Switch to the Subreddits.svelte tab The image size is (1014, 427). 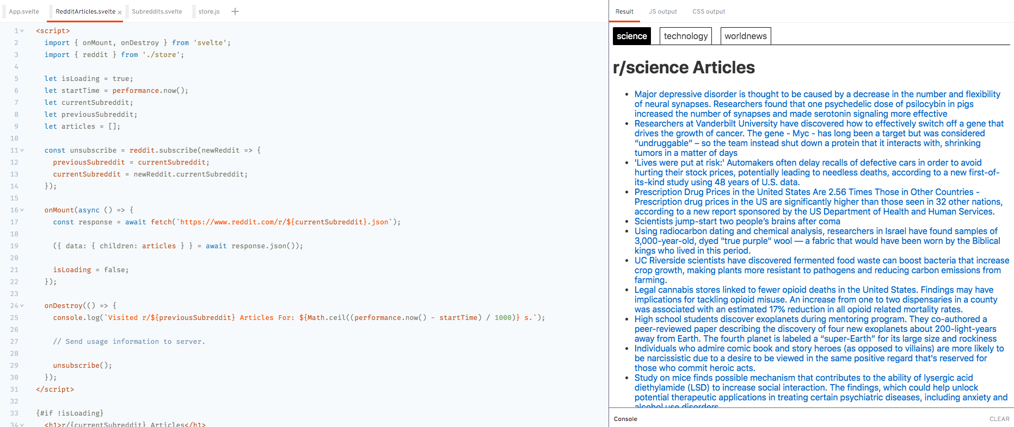click(x=157, y=11)
